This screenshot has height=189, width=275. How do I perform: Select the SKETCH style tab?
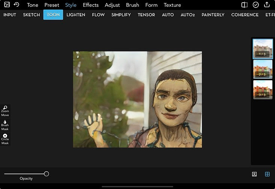coord(32,15)
